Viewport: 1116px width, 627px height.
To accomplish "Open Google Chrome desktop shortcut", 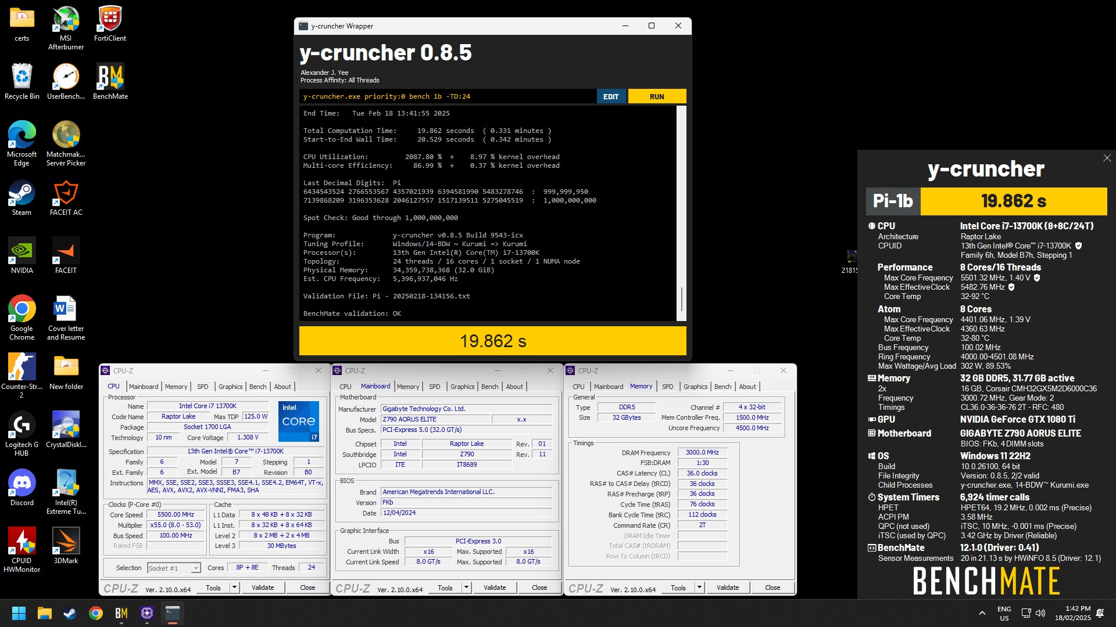I will (22, 318).
